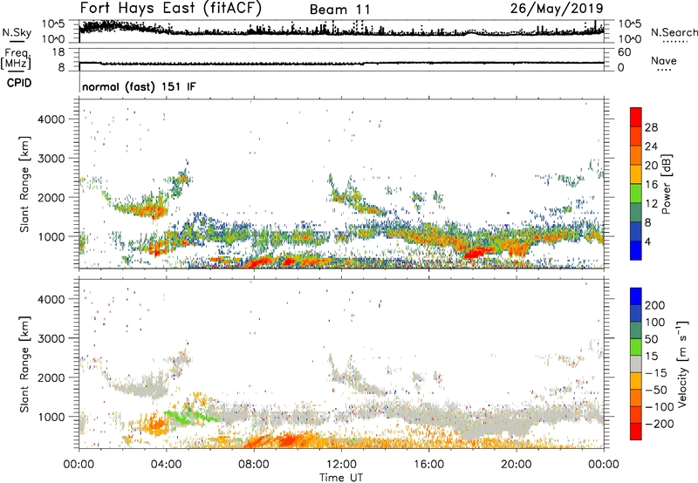The height and width of the screenshot is (483, 698).
Task: Click the velocity panel 'Slant Range [km]' label
Action: (x=24, y=364)
